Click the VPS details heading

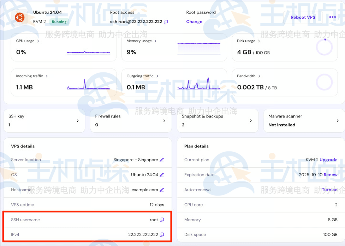click(23, 146)
